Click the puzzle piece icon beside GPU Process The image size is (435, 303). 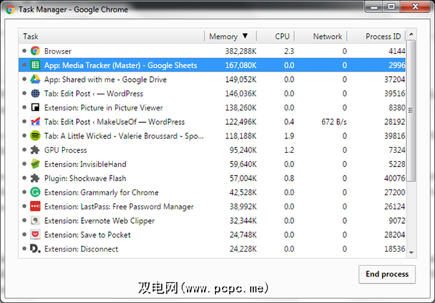[35, 150]
